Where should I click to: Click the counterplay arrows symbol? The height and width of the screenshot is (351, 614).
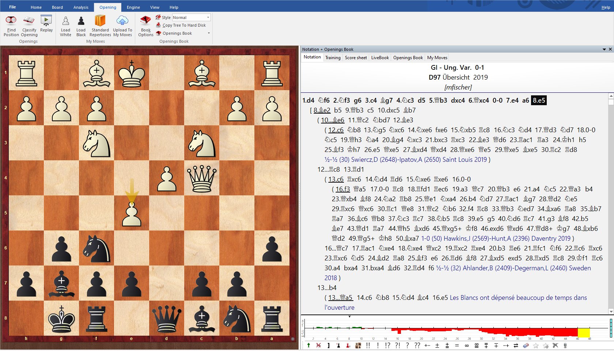pos(516,345)
